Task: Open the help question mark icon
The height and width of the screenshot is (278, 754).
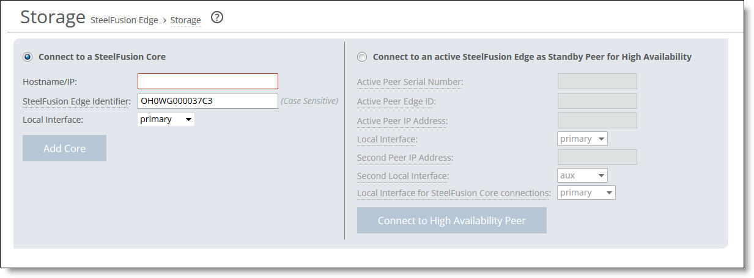Action: tap(217, 18)
